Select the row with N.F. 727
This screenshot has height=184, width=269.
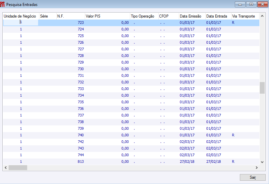[x=131, y=49]
